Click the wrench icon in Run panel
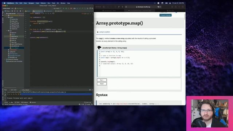Image resolution: width=233 pixels, height=131 pixels. click(5, 95)
